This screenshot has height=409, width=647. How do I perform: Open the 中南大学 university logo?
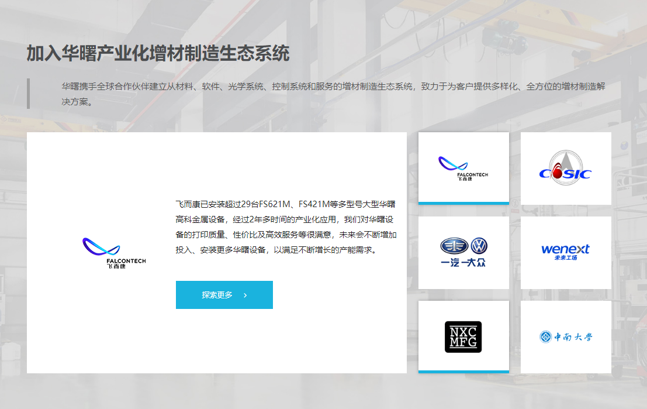point(565,336)
